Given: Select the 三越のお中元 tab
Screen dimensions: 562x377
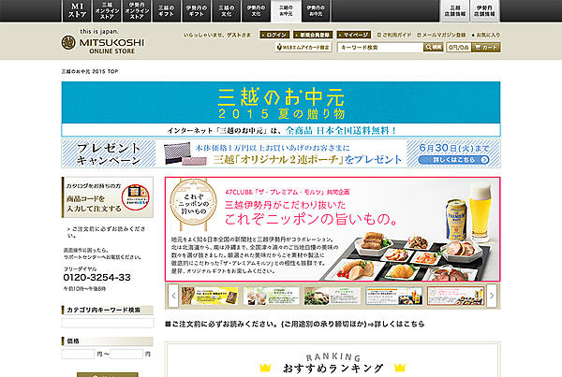Looking at the screenshot, I should (x=286, y=10).
